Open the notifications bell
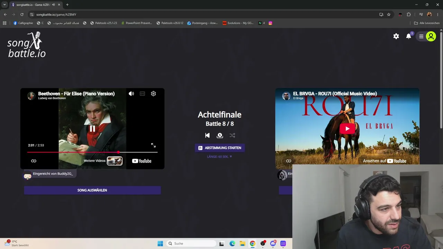 (x=409, y=36)
